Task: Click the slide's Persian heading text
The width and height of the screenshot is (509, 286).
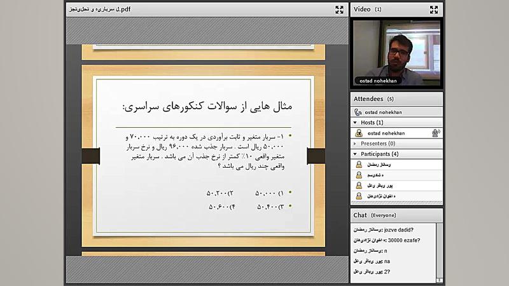Action: (x=207, y=106)
